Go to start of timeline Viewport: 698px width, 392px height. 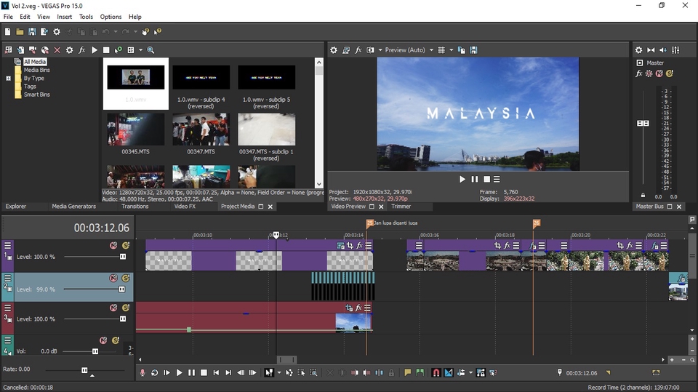[216, 373]
